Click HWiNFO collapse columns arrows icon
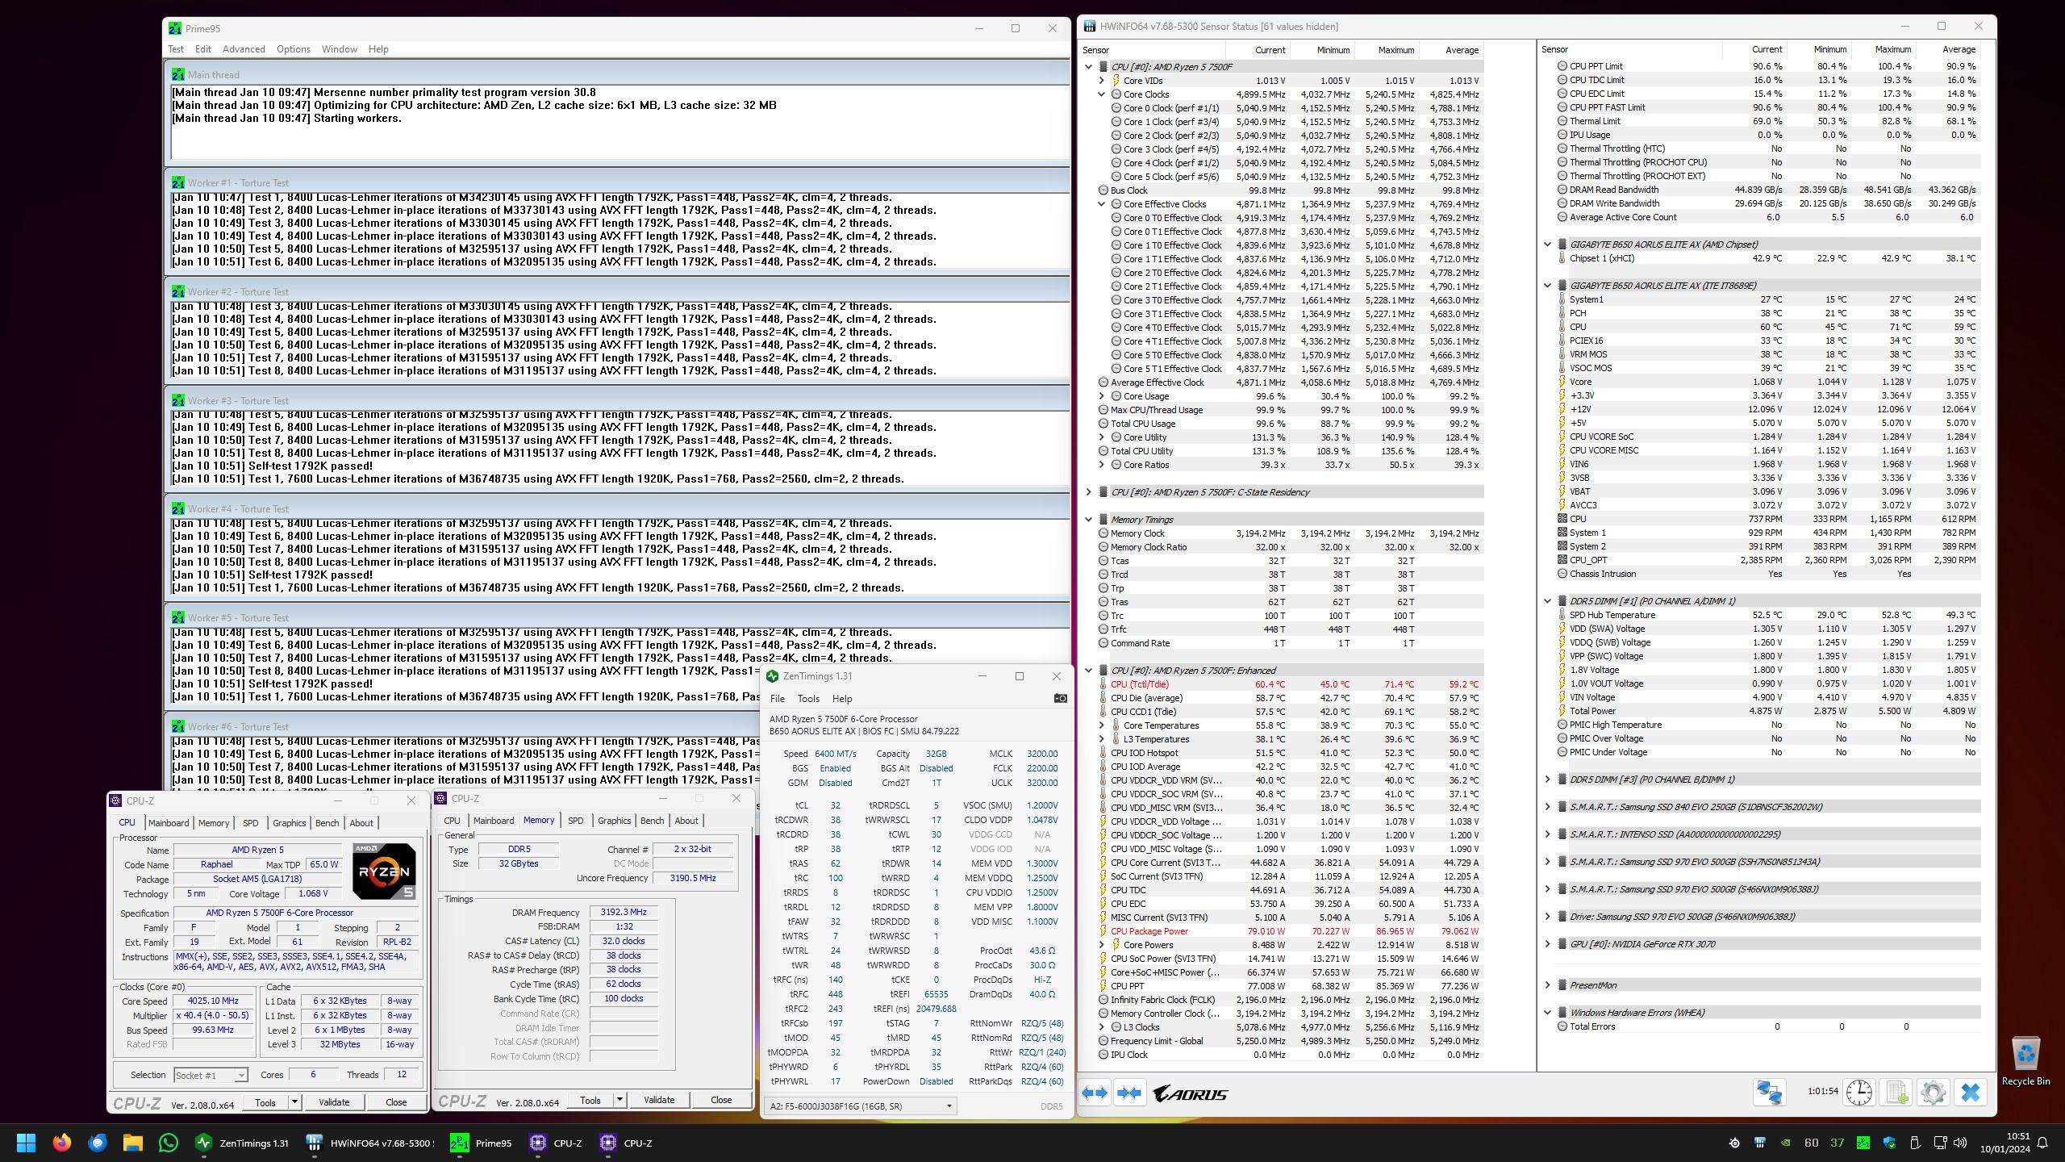This screenshot has width=2065, height=1162. (1128, 1093)
